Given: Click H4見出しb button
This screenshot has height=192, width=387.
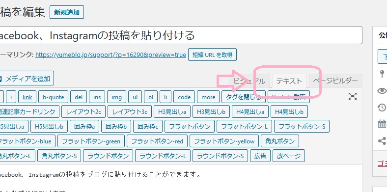Looking at the screenshot, I should click(x=289, y=112).
